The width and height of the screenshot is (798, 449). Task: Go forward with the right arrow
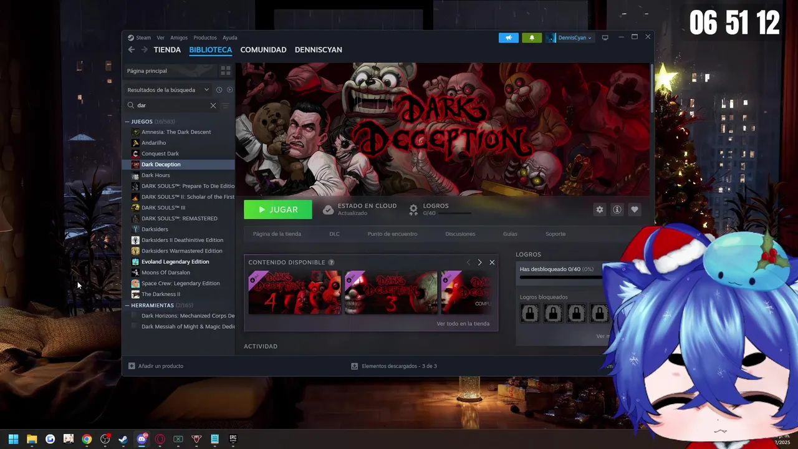(x=144, y=50)
